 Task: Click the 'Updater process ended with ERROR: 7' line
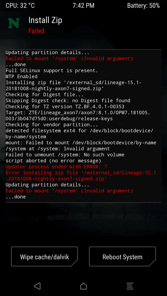click(56, 167)
